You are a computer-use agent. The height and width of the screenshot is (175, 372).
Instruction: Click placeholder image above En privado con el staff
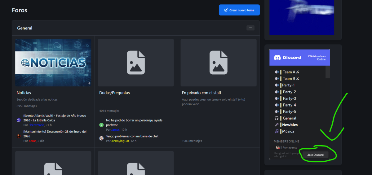click(219, 63)
